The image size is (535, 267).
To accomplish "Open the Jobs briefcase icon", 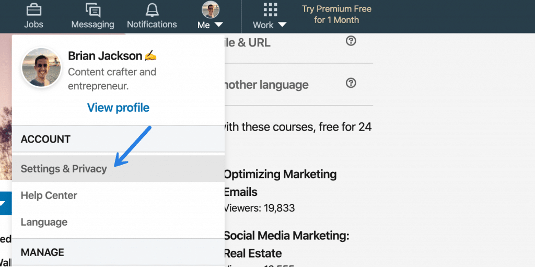I will [x=33, y=9].
